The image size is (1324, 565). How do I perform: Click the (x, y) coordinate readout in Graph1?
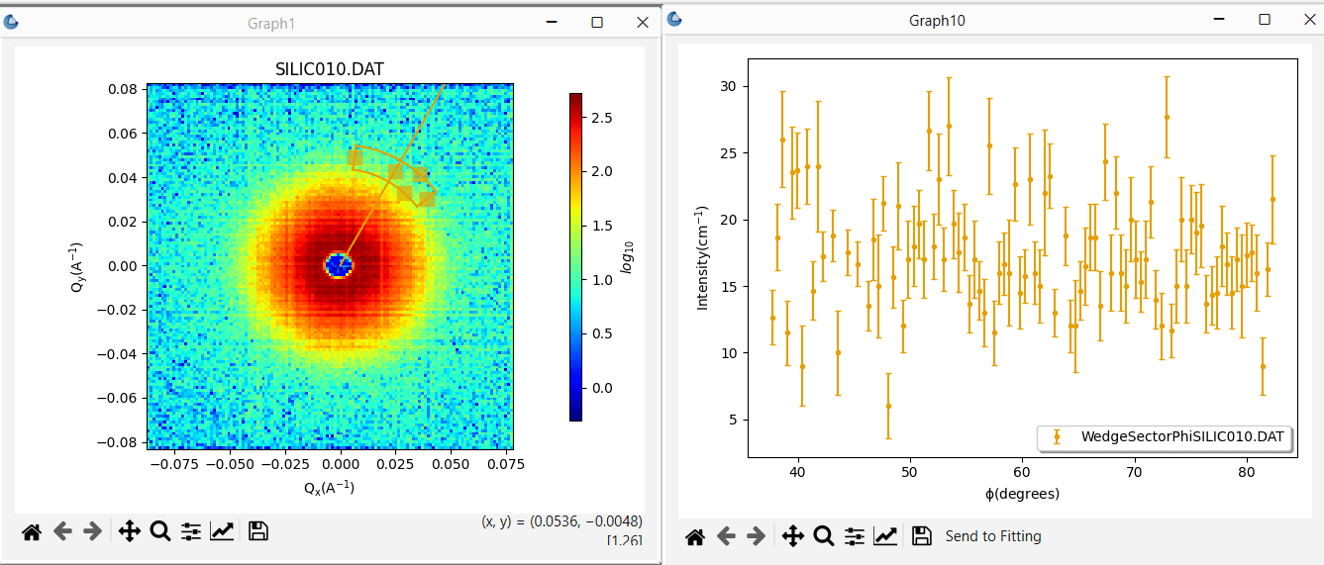[561, 521]
